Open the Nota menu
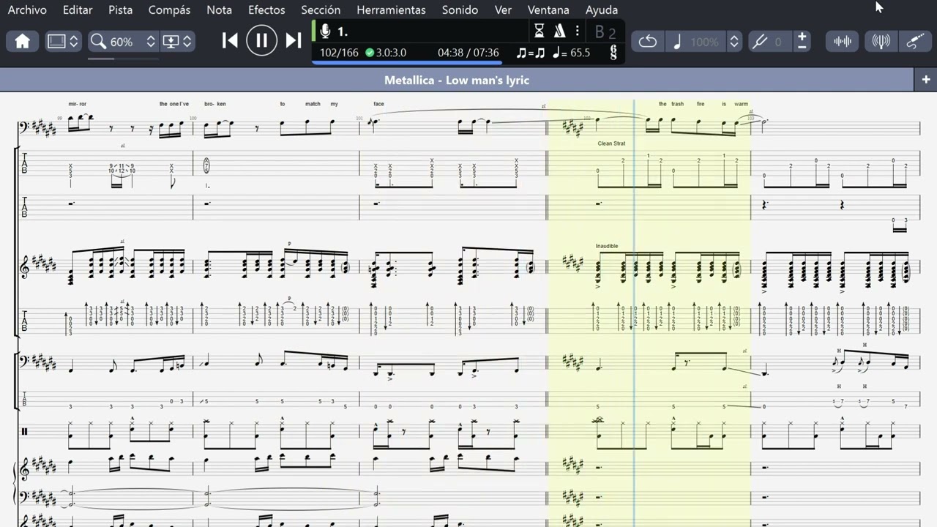The height and width of the screenshot is (527, 937). pos(219,10)
